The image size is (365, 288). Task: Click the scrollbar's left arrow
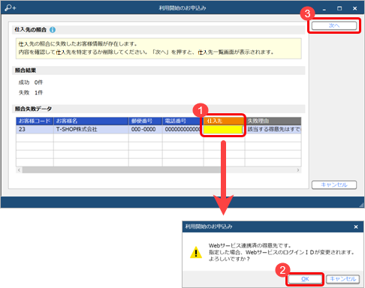pos(19,170)
